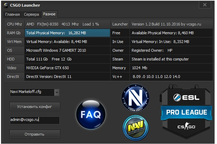The height and width of the screenshot is (144, 217).
Task: Click the Owner label
Action: (120, 50)
